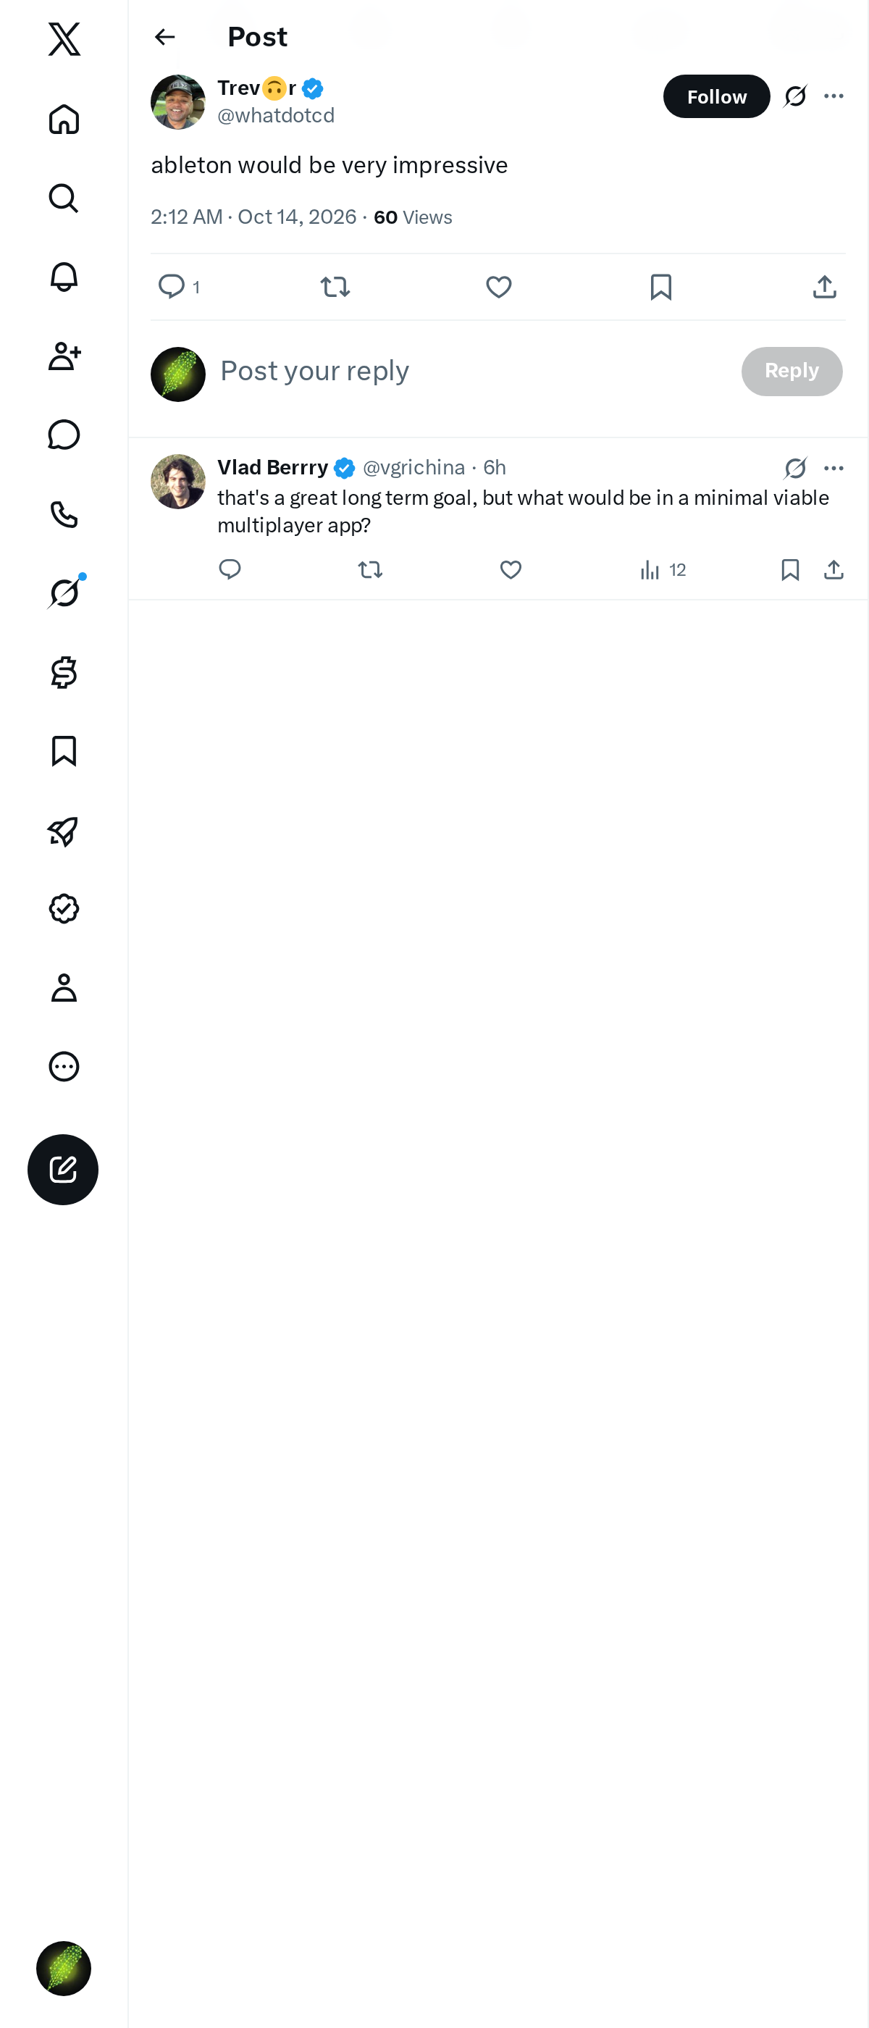Open the Home feed from sidebar
The width and height of the screenshot is (869, 2028).
(x=64, y=119)
